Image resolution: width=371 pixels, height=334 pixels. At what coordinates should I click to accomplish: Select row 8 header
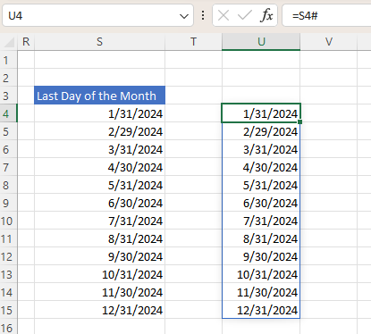coord(9,185)
